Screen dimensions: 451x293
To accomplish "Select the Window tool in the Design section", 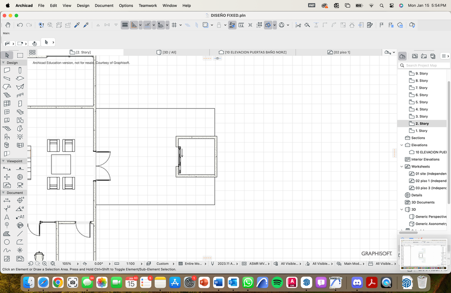I will 7,111.
